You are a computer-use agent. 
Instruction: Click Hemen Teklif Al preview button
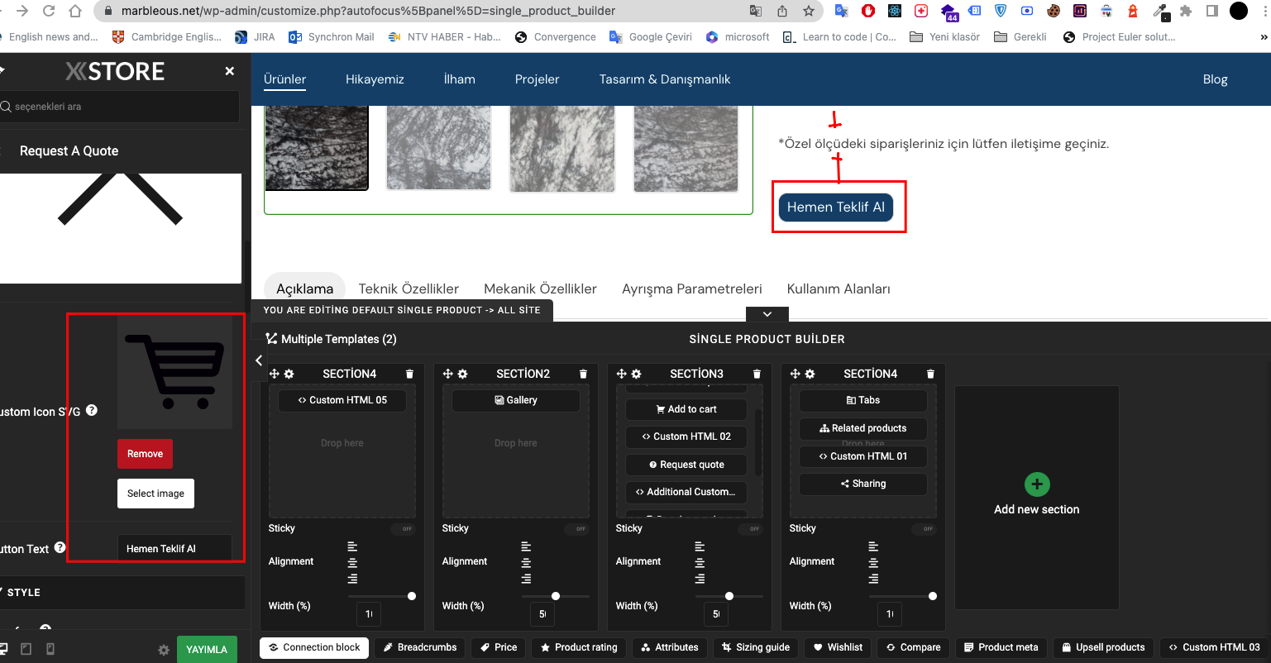tap(835, 207)
